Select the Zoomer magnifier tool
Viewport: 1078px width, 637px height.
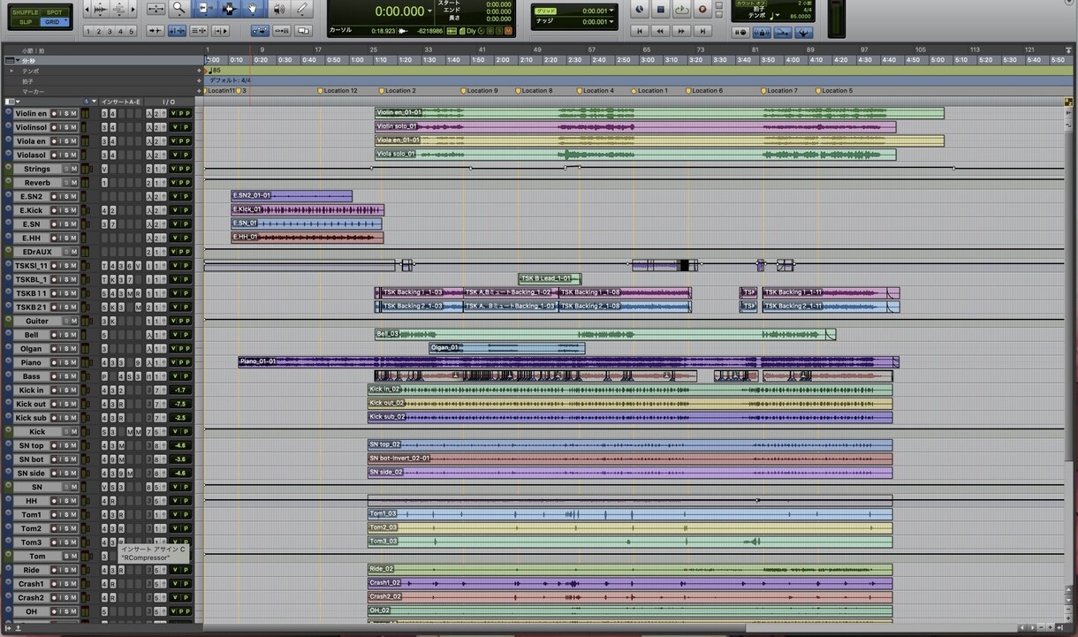[x=179, y=9]
